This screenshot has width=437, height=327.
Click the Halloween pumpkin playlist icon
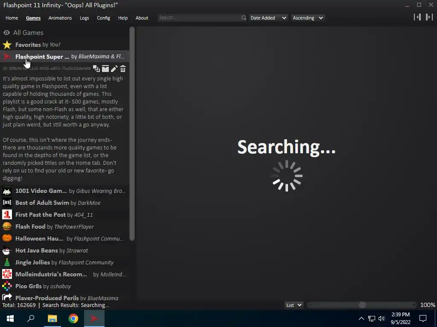click(x=7, y=238)
